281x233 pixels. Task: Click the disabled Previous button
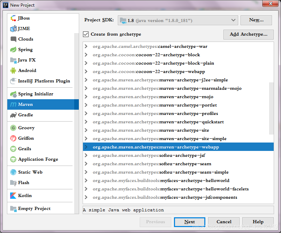click(155, 222)
